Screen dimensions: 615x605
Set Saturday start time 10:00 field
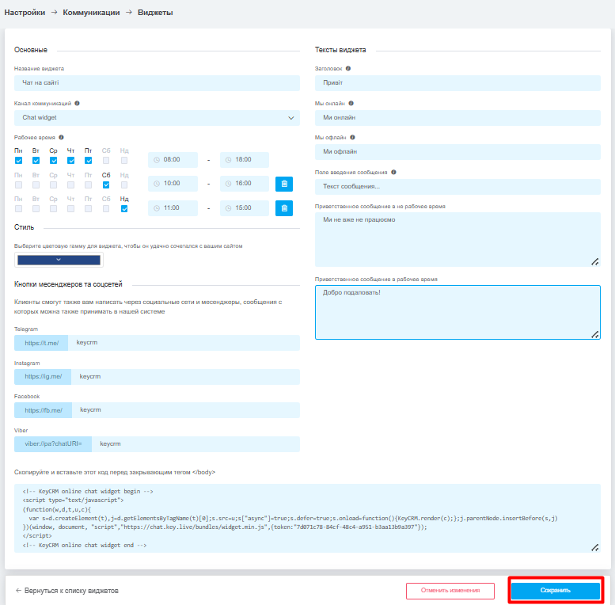(173, 184)
